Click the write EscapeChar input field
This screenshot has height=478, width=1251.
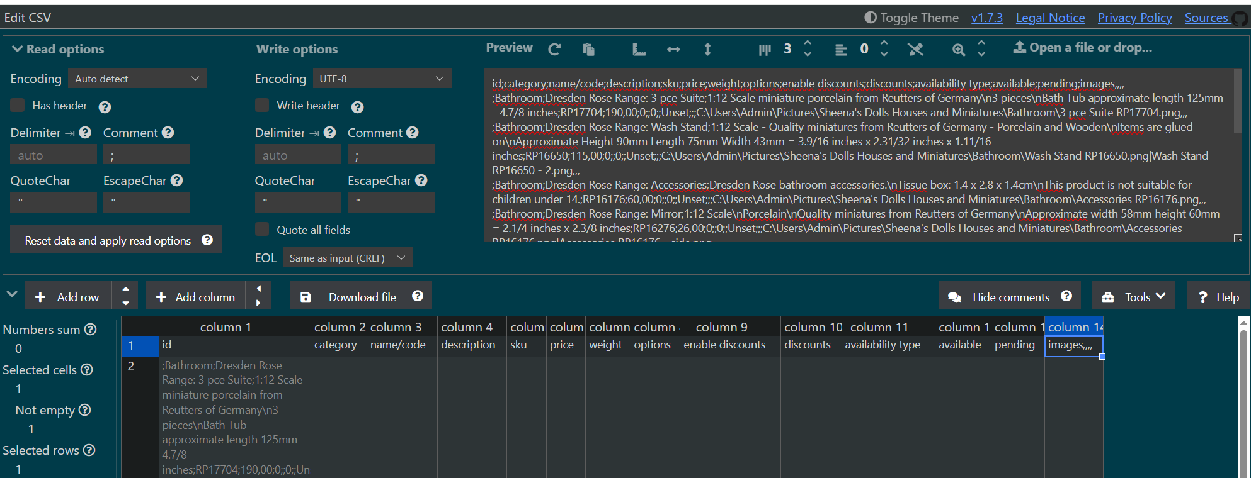pyautogui.click(x=391, y=202)
